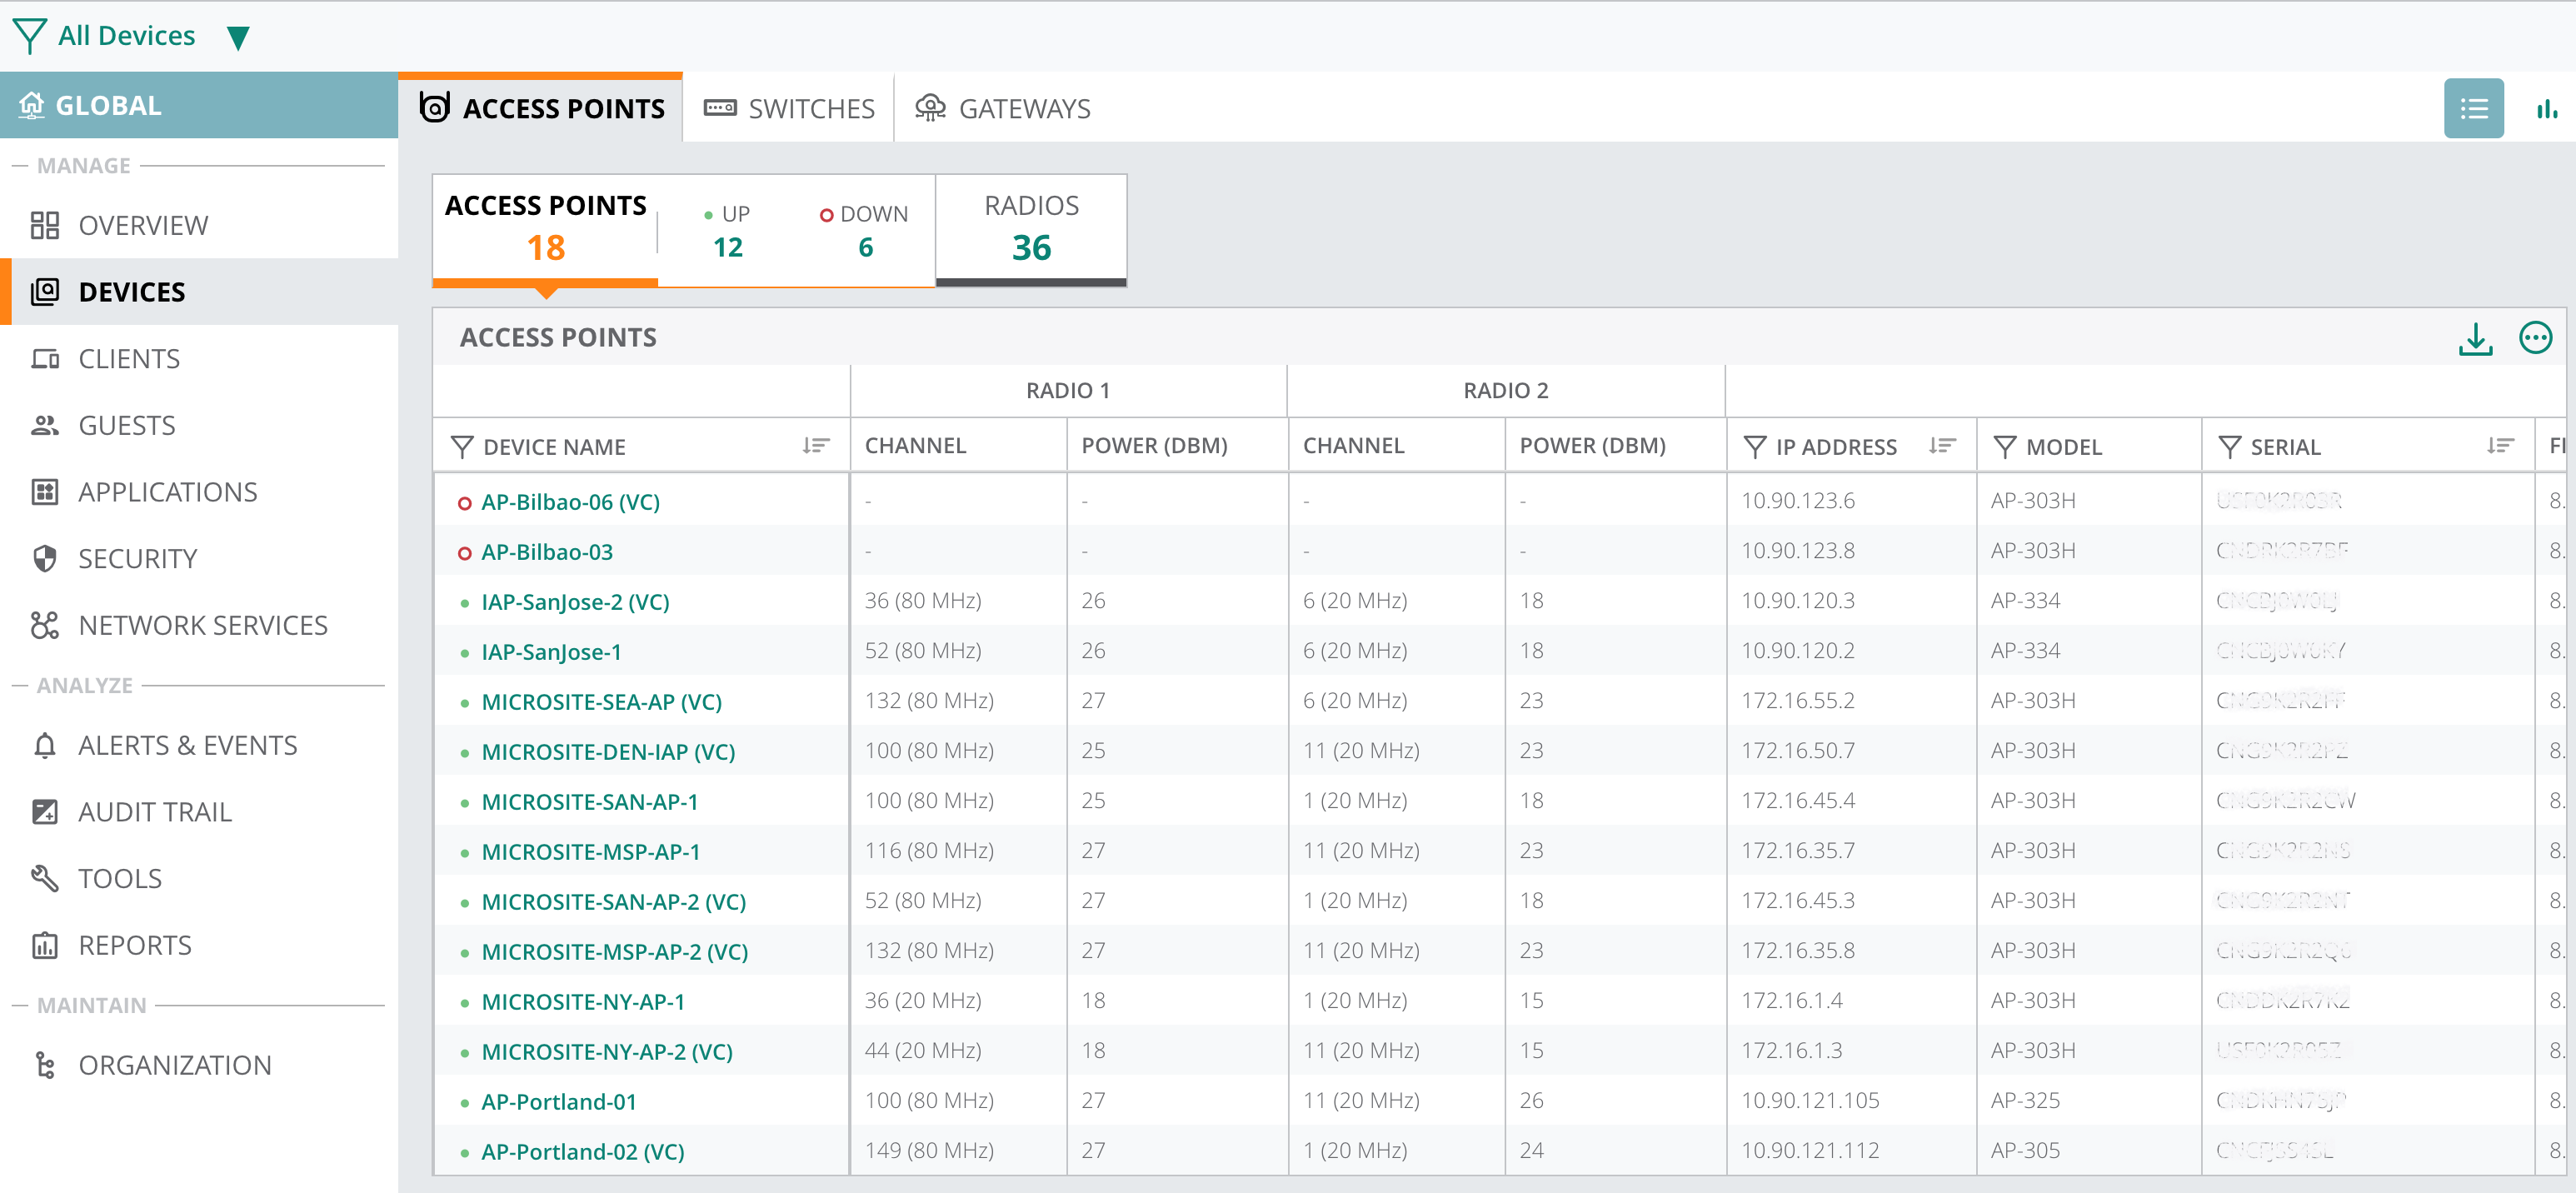Open the Clients icon in sidebar
This screenshot has width=2576, height=1193.
point(45,358)
